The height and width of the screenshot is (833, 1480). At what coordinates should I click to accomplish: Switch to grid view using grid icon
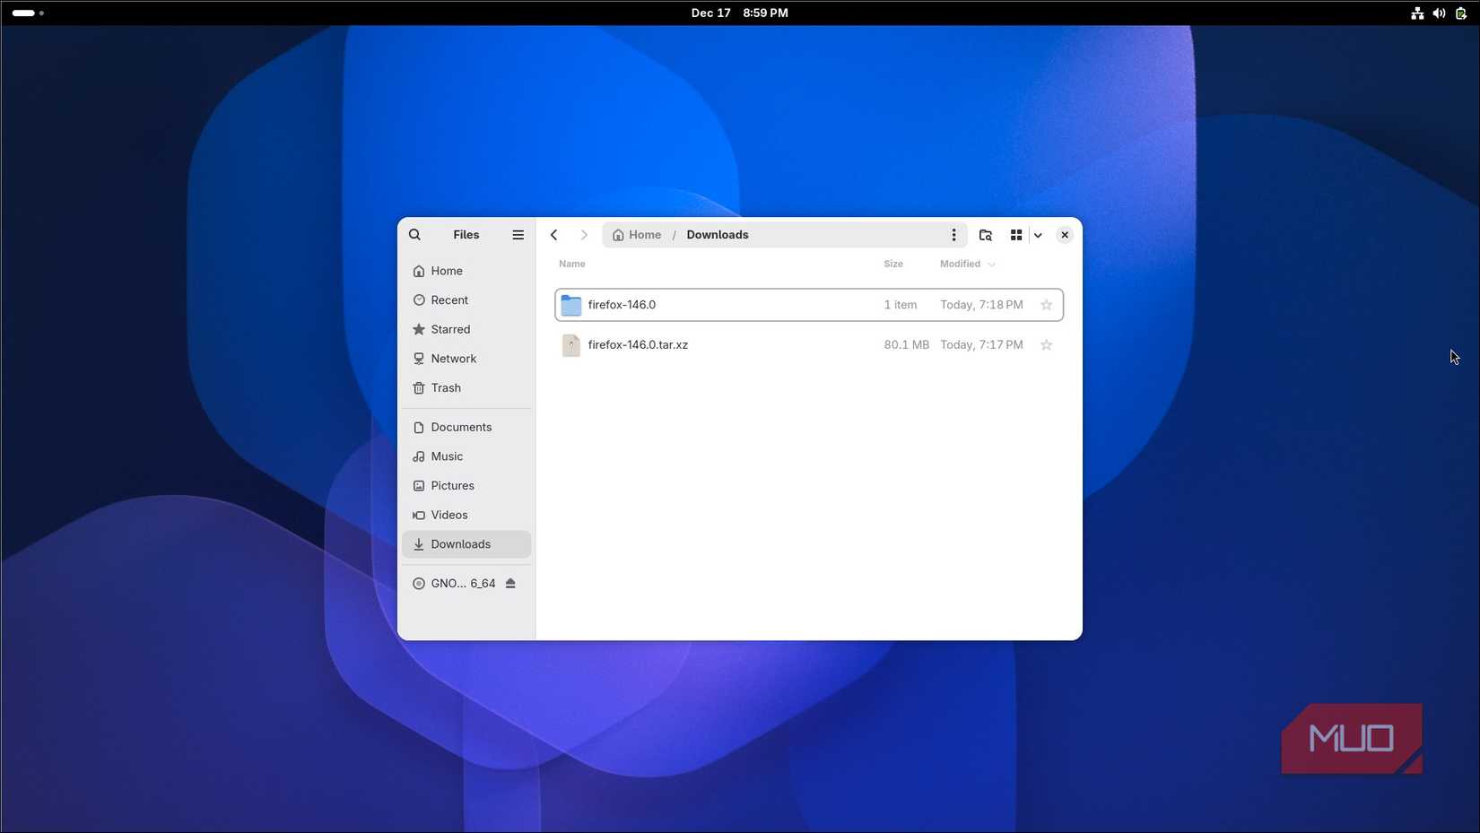[x=1015, y=234]
